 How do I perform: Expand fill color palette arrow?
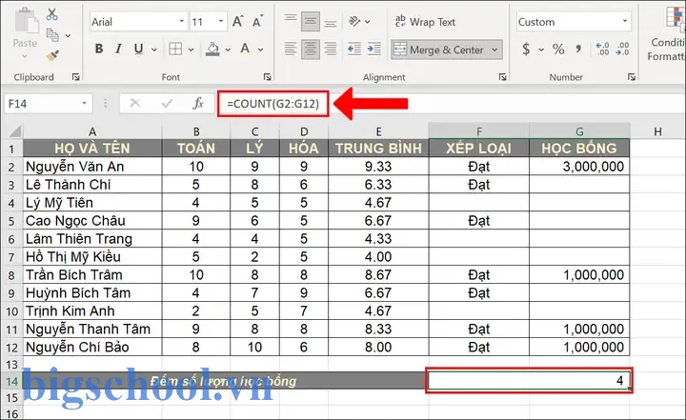pos(228,50)
